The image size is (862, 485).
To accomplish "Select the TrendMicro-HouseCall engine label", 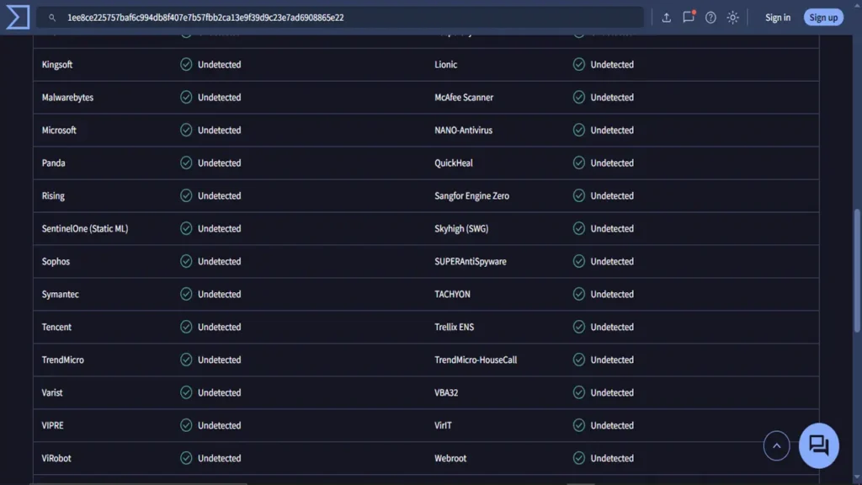I will coord(476,360).
